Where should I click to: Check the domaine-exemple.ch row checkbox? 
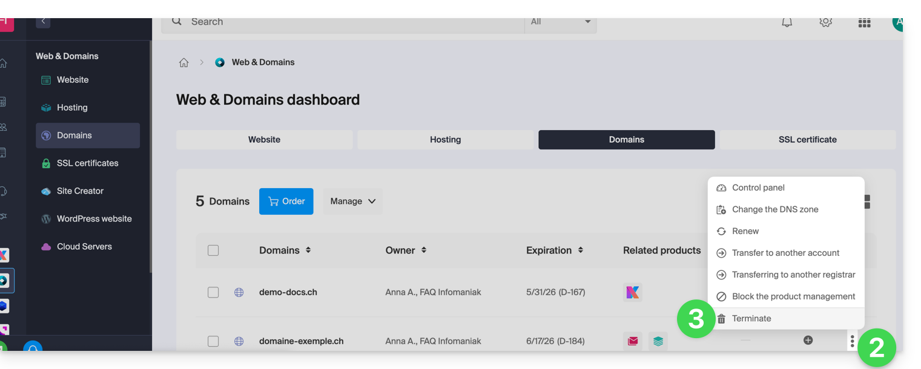[x=213, y=341]
